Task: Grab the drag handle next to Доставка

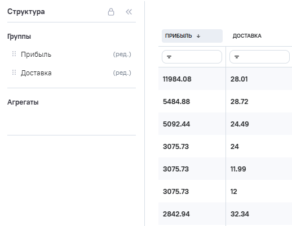Action: pos(14,73)
